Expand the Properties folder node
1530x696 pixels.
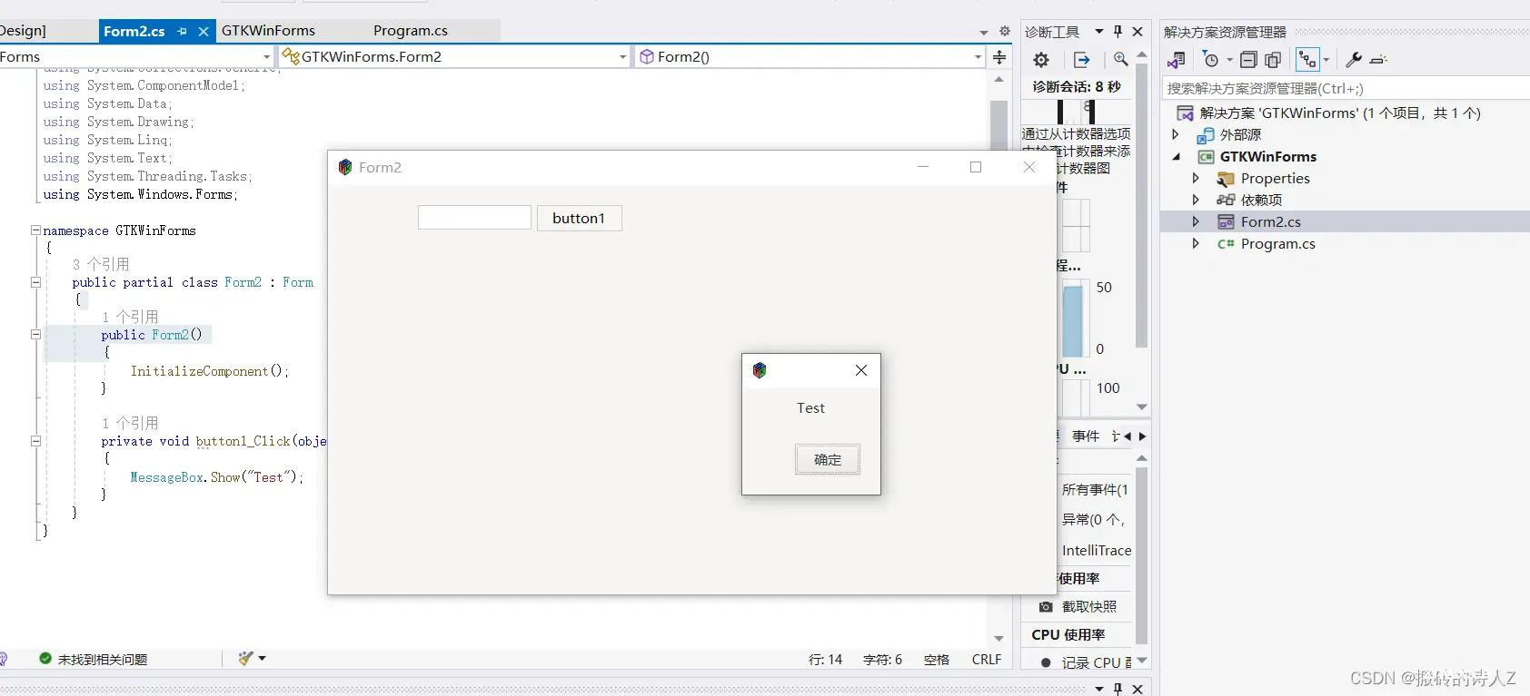tap(1196, 178)
